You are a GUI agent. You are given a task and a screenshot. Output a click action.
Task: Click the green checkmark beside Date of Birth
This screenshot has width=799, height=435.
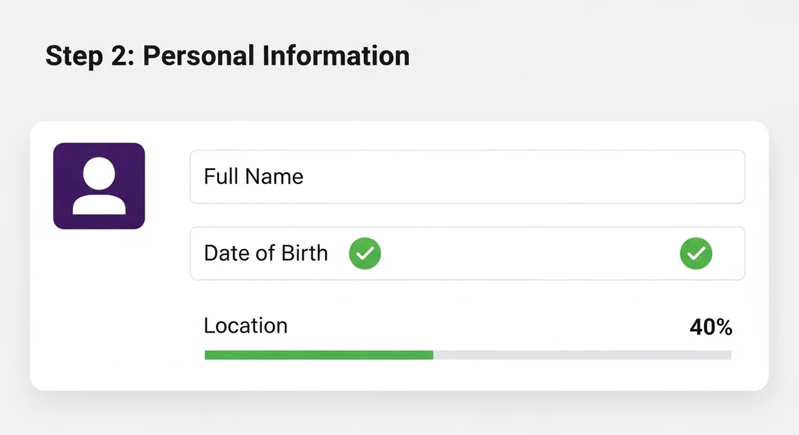(x=365, y=254)
